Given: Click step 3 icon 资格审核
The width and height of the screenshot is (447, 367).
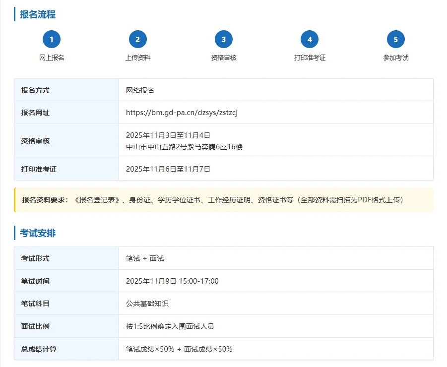Looking at the screenshot, I should pyautogui.click(x=224, y=39).
